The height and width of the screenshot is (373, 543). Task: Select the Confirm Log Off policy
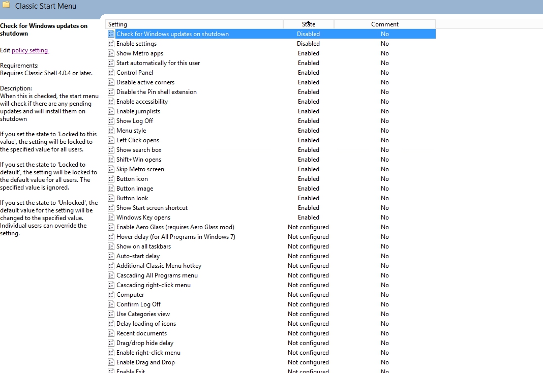point(138,304)
